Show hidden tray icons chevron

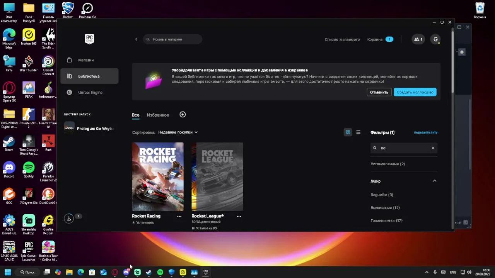coord(427,272)
